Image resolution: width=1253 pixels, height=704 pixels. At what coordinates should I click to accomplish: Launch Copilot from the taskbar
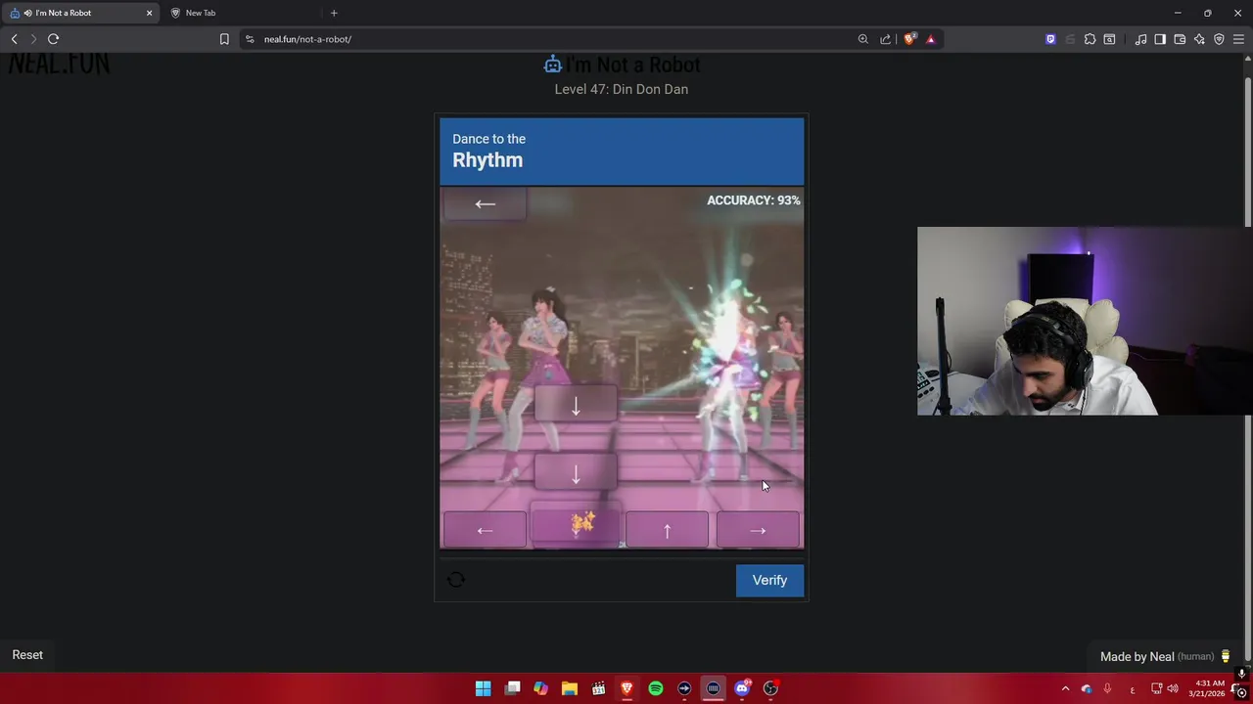point(540,688)
